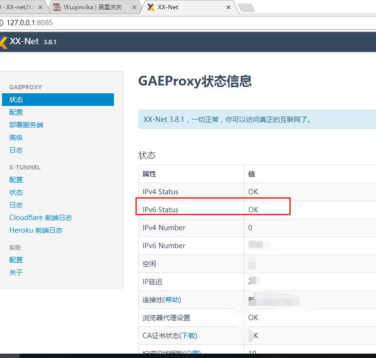Close the XX-net GitHub tab

pyautogui.click(x=40, y=7)
